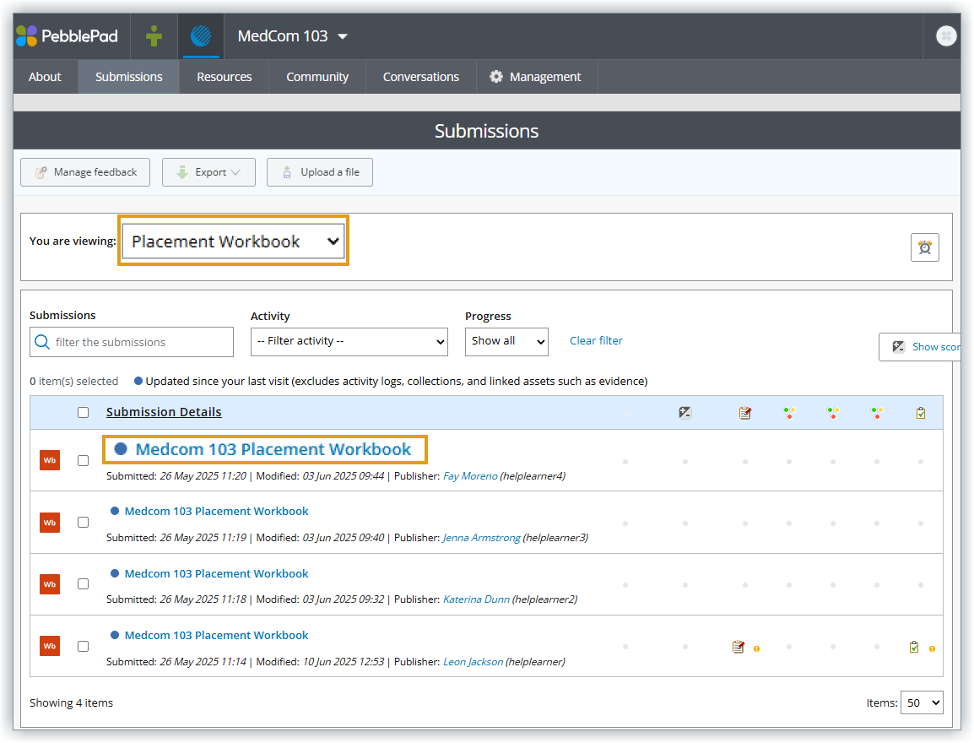Screen dimensions: 974x743
Task: Click the first traffic-light column header icon
Action: [x=789, y=413]
